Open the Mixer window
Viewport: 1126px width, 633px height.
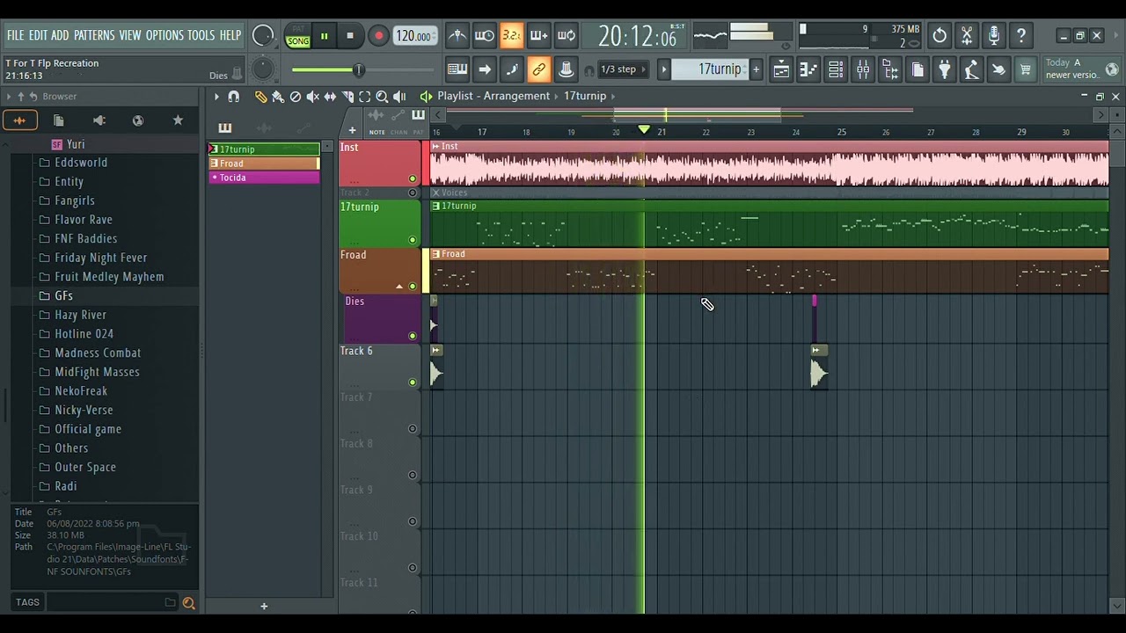tap(863, 69)
